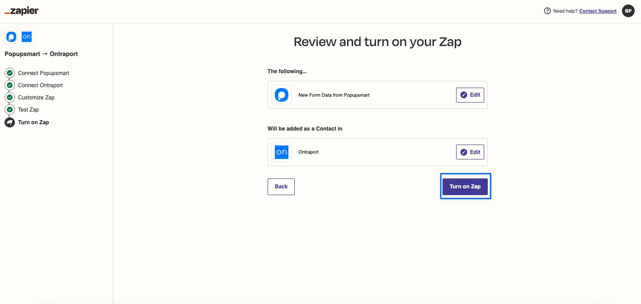
Task: Edit the New Form Data from Popupsmart trigger
Action: pyautogui.click(x=470, y=95)
